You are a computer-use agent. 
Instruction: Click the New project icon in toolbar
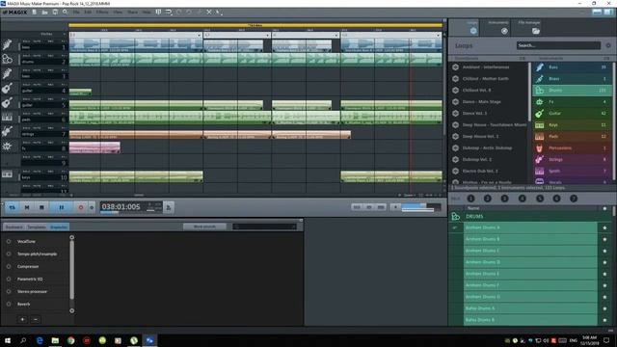[x=35, y=13]
